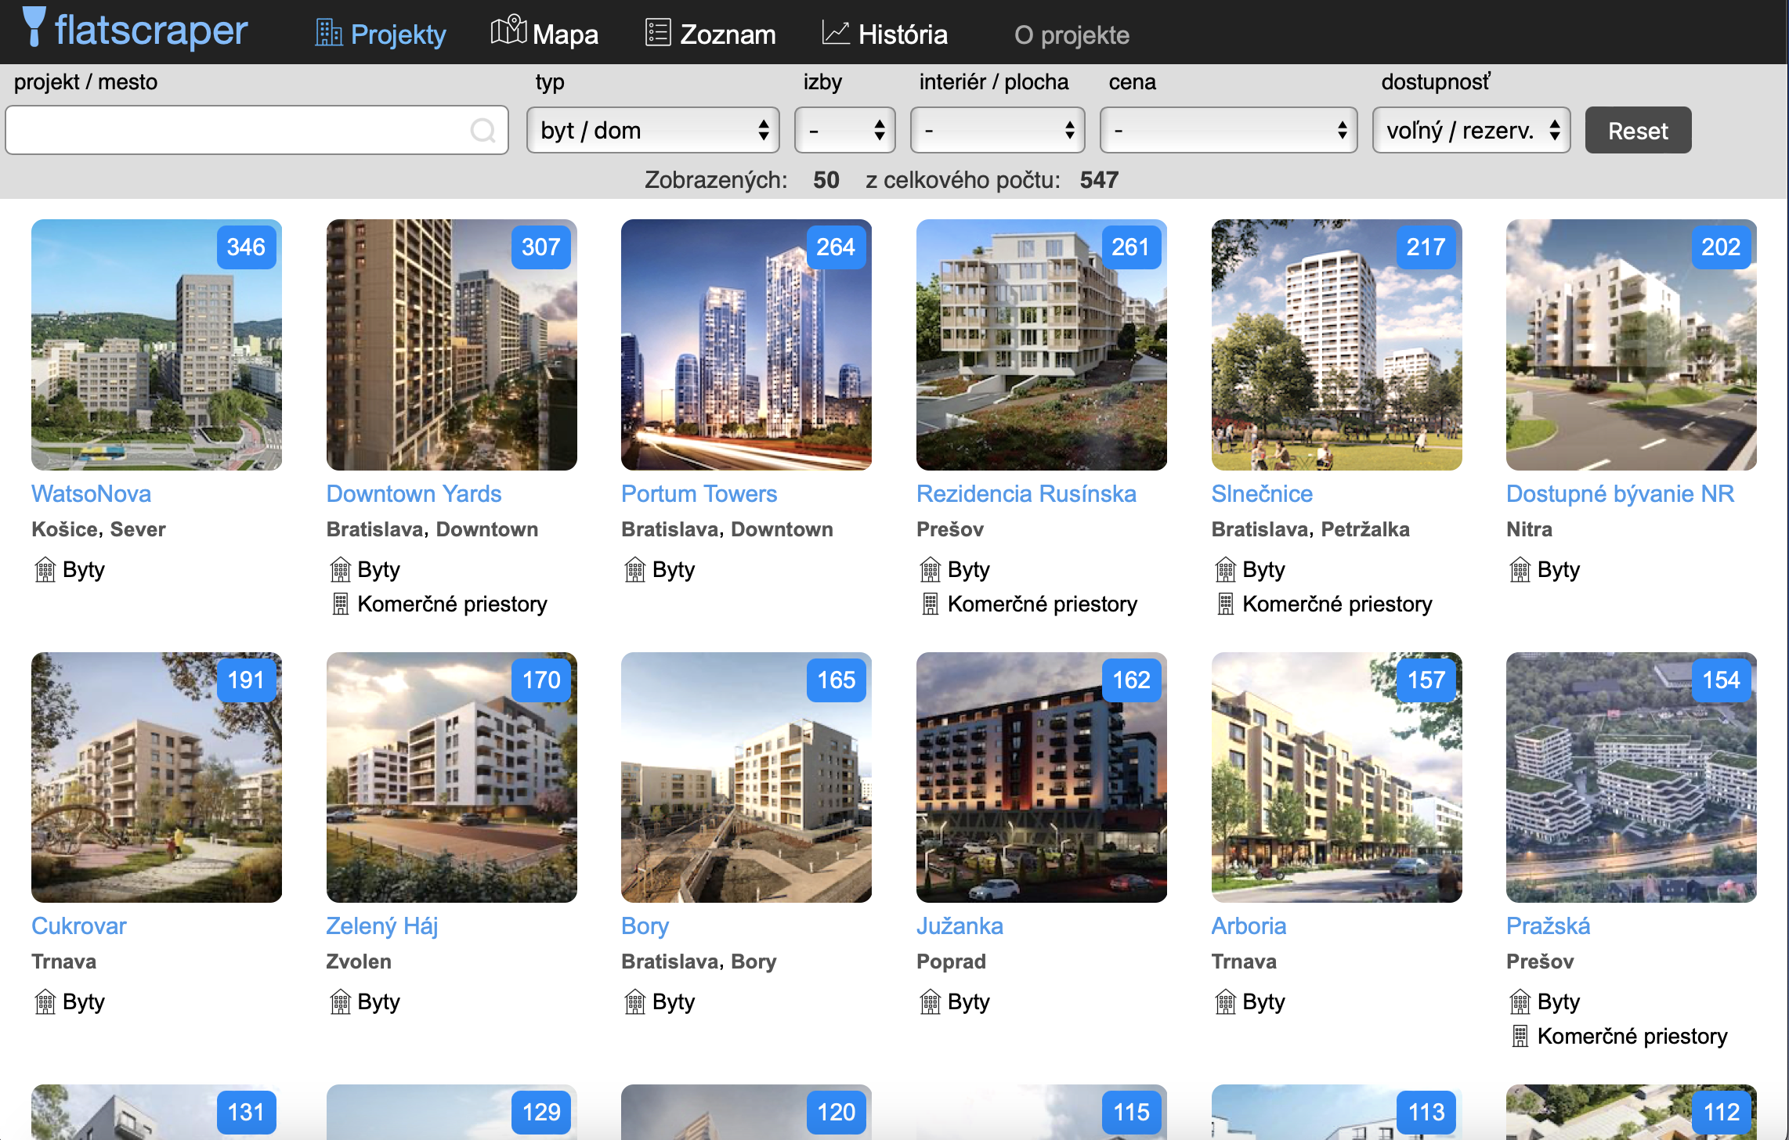
Task: Click the Portum Towers thumbnail image
Action: pos(746,345)
